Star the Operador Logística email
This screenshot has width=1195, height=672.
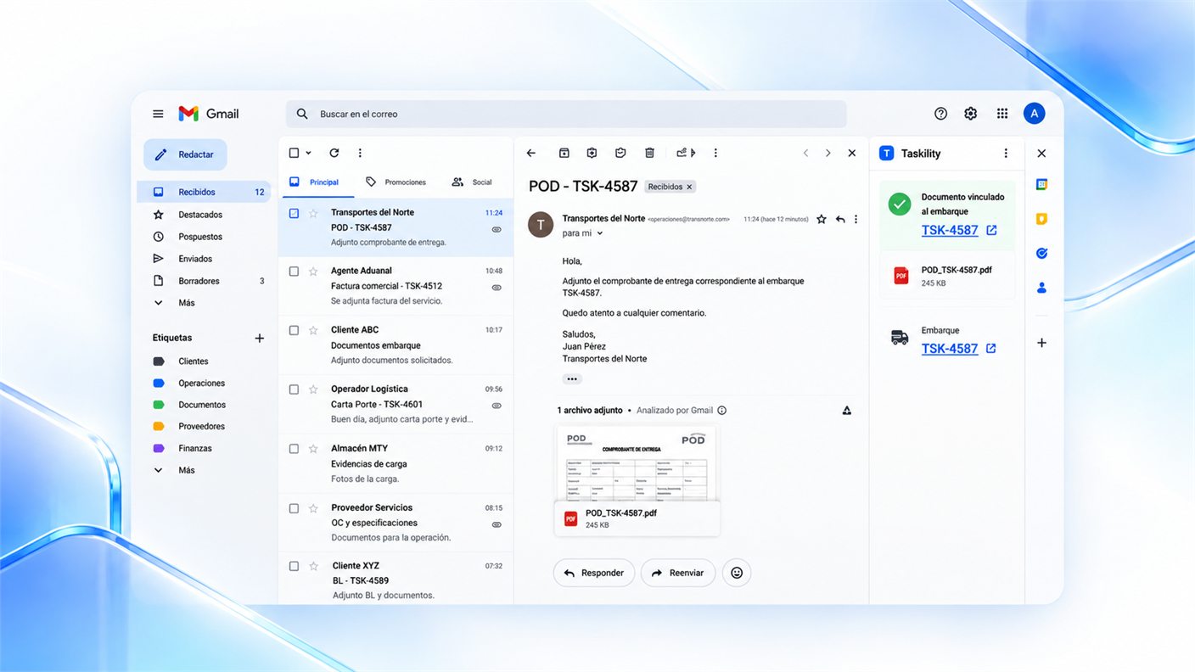pyautogui.click(x=313, y=389)
